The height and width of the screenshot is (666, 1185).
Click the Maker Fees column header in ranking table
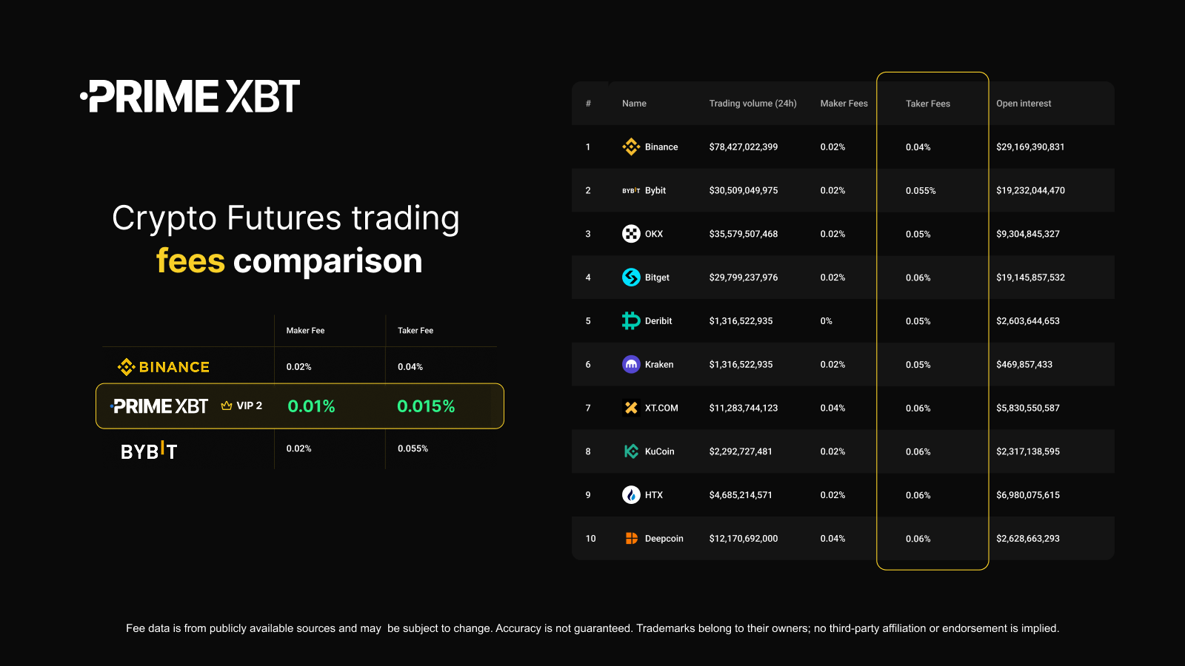tap(844, 104)
